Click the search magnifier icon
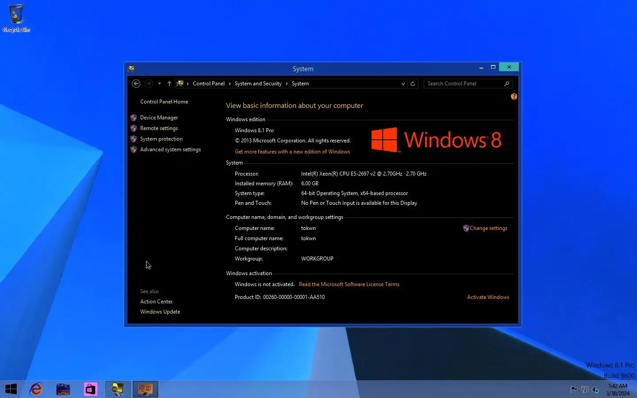The image size is (637, 398). coord(507,84)
